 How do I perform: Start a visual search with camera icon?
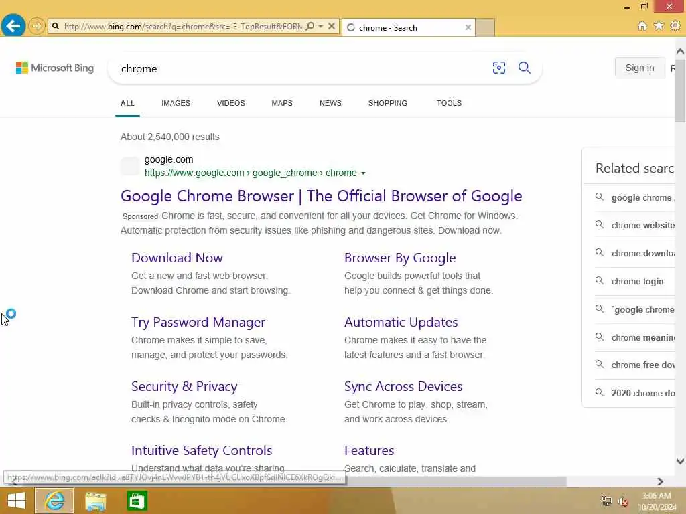click(x=498, y=68)
